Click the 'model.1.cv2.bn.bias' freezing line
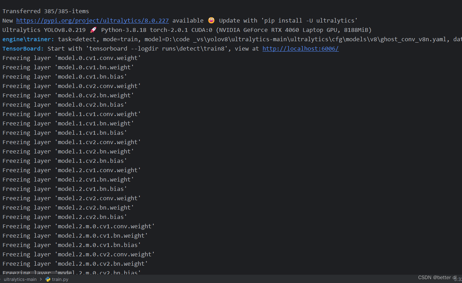The image size is (462, 283). tap(65, 161)
